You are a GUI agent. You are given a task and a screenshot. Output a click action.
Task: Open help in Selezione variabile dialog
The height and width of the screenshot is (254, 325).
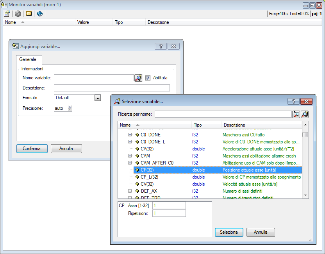(293, 101)
